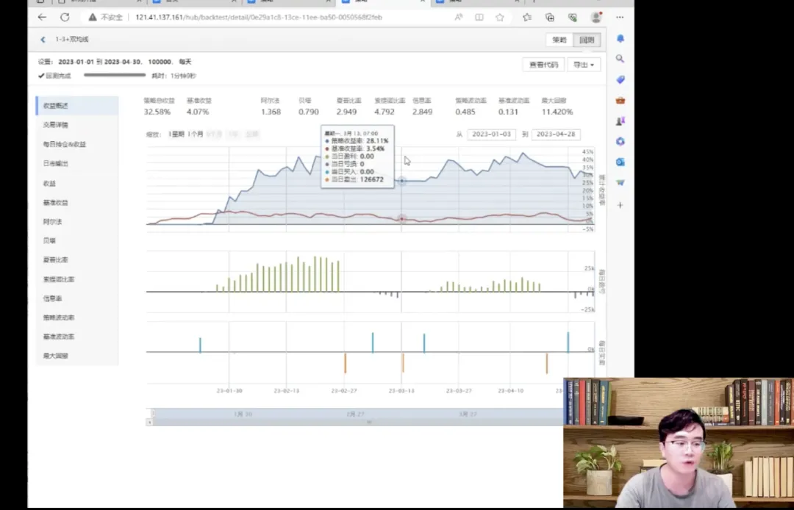794x510 pixels.
Task: Click the backtest progress bar
Action: click(115, 75)
